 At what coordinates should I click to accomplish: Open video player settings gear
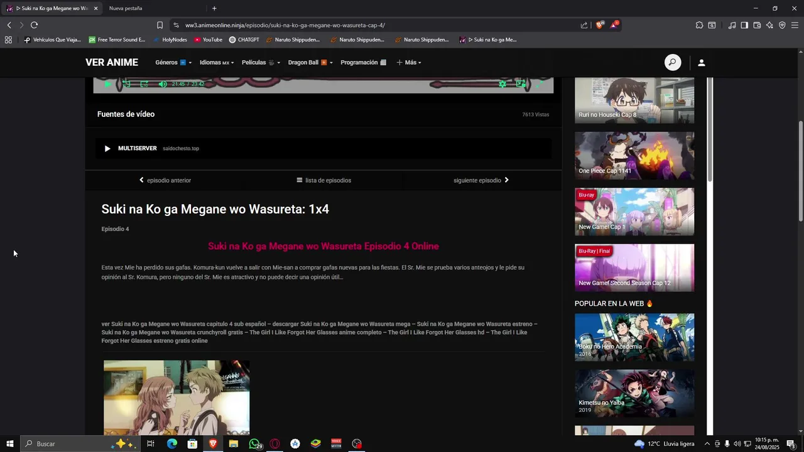coord(503,83)
